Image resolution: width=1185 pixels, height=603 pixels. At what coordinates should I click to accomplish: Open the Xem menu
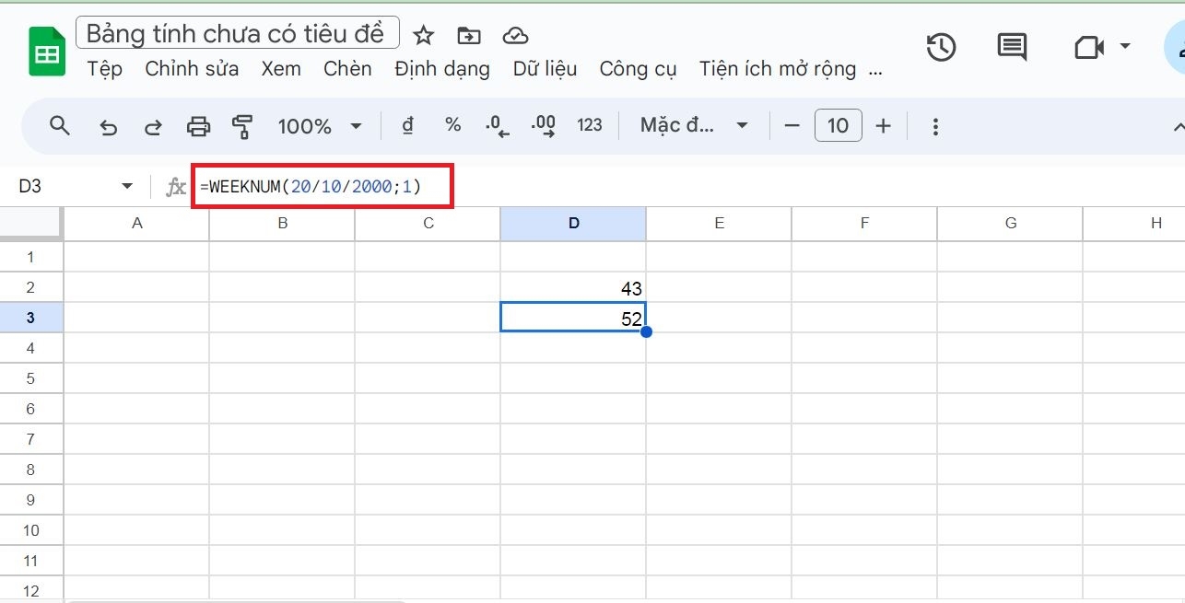pyautogui.click(x=281, y=69)
